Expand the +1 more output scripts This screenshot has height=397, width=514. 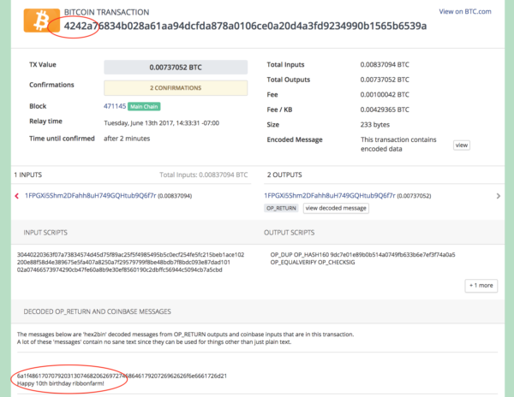481,285
